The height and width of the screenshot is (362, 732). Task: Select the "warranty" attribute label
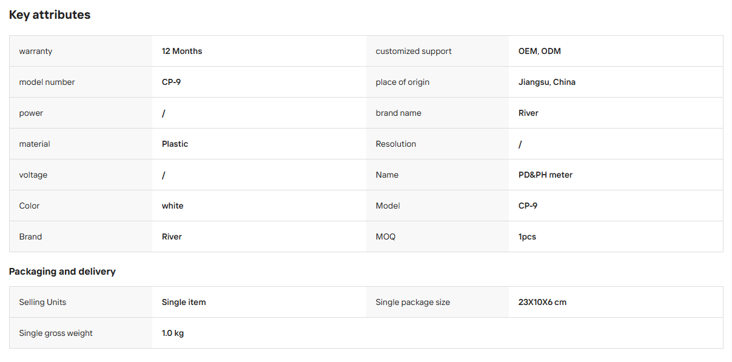pyautogui.click(x=36, y=52)
